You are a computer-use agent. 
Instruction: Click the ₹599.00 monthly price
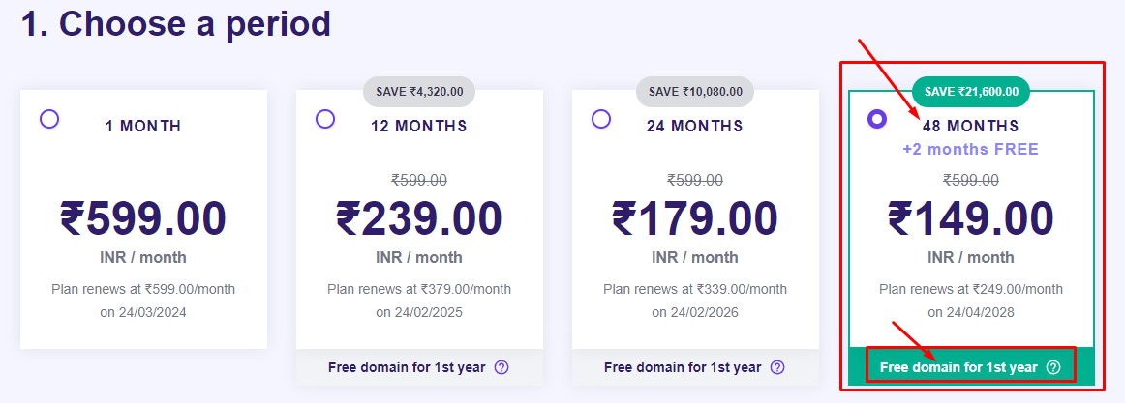[x=143, y=218]
